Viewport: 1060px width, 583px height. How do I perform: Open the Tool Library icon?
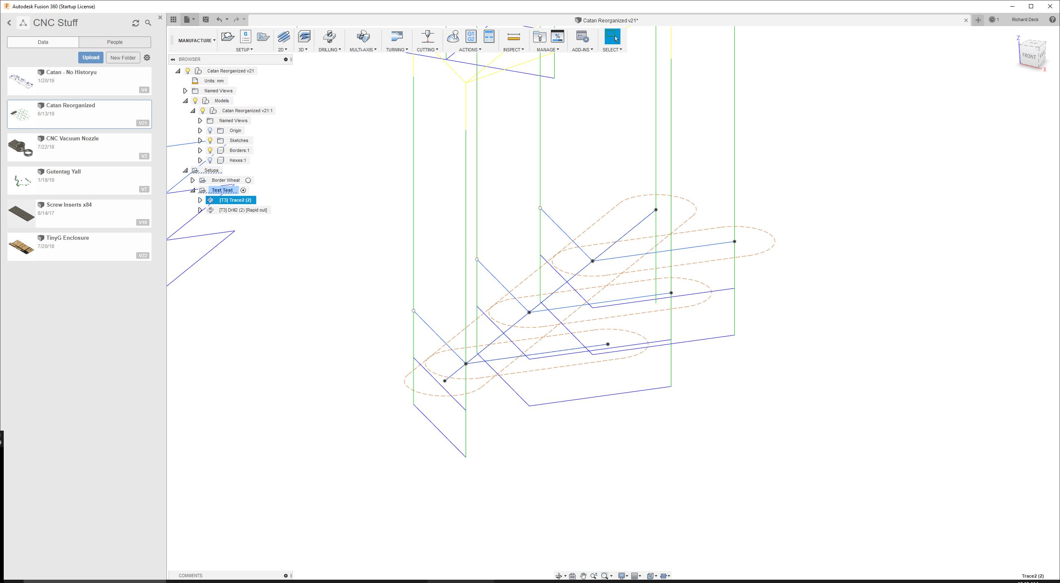tap(539, 36)
